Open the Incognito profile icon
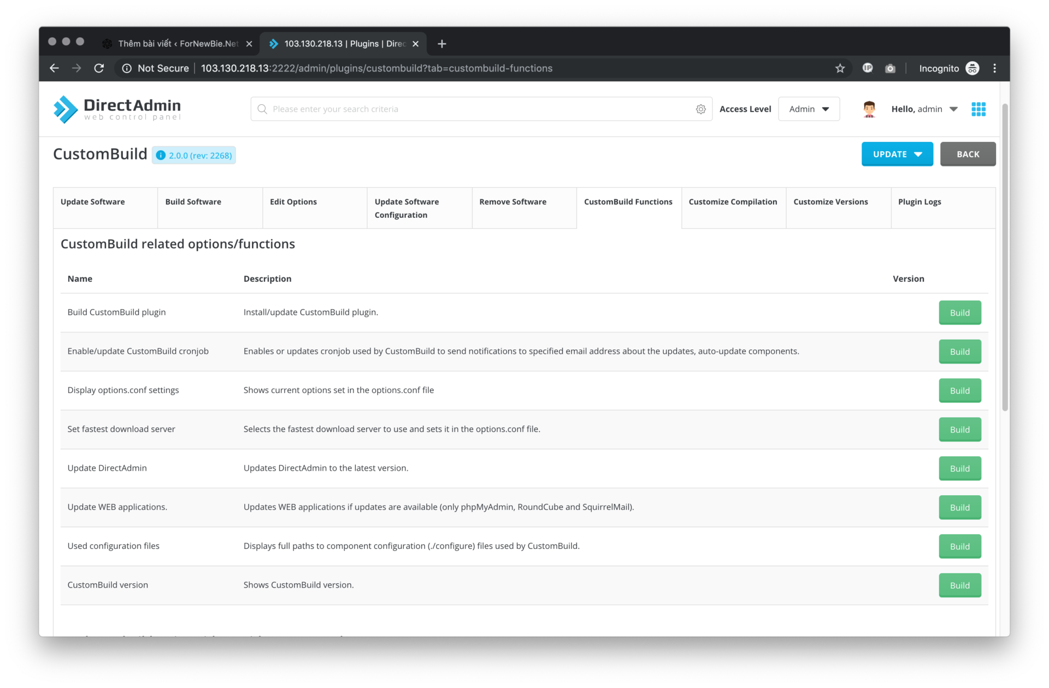The width and height of the screenshot is (1049, 688). pos(973,68)
